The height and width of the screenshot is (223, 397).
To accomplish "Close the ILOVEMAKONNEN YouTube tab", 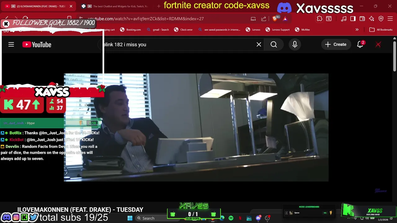I will coord(71,6).
